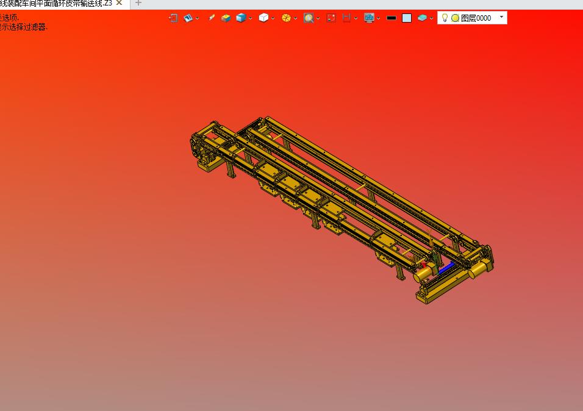This screenshot has height=411, width=583.
Task: Select the pencil sketch tool icon
Action: [x=211, y=18]
